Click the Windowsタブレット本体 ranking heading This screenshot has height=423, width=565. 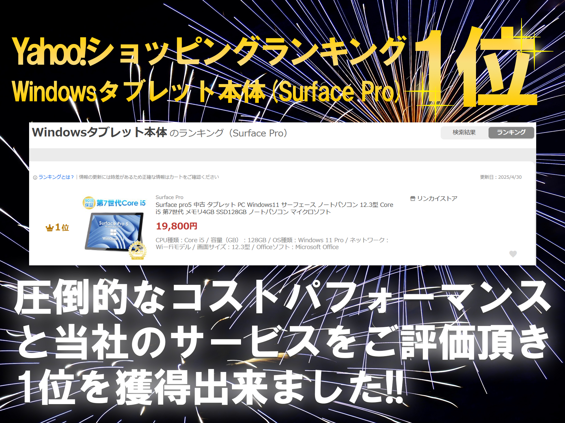point(99,132)
